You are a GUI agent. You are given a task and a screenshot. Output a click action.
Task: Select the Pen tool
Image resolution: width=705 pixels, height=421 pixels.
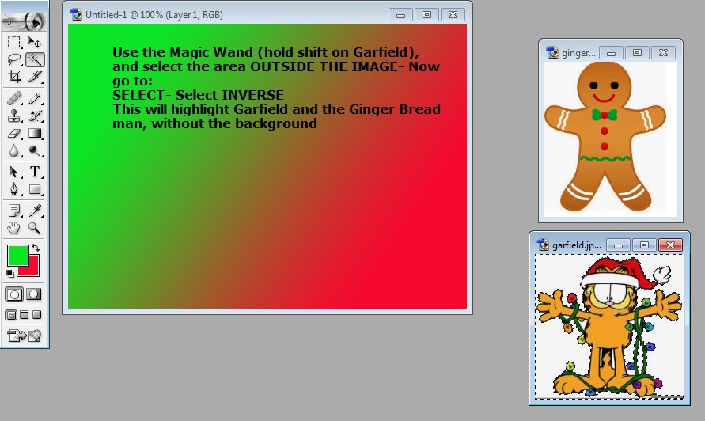(x=14, y=189)
